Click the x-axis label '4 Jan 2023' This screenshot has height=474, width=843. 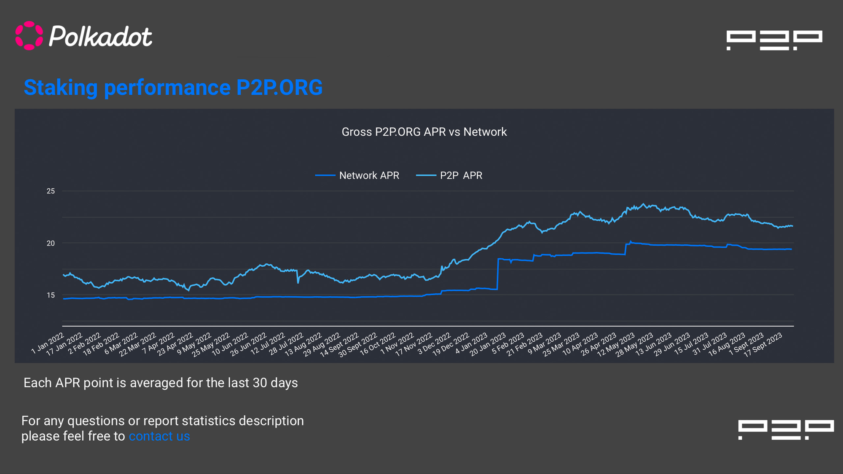point(471,343)
